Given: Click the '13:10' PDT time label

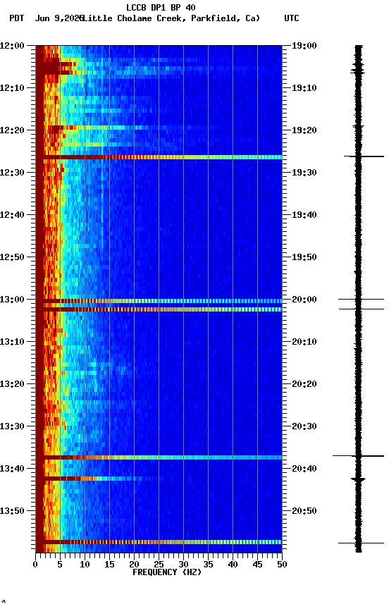Looking at the screenshot, I should click(x=12, y=342).
